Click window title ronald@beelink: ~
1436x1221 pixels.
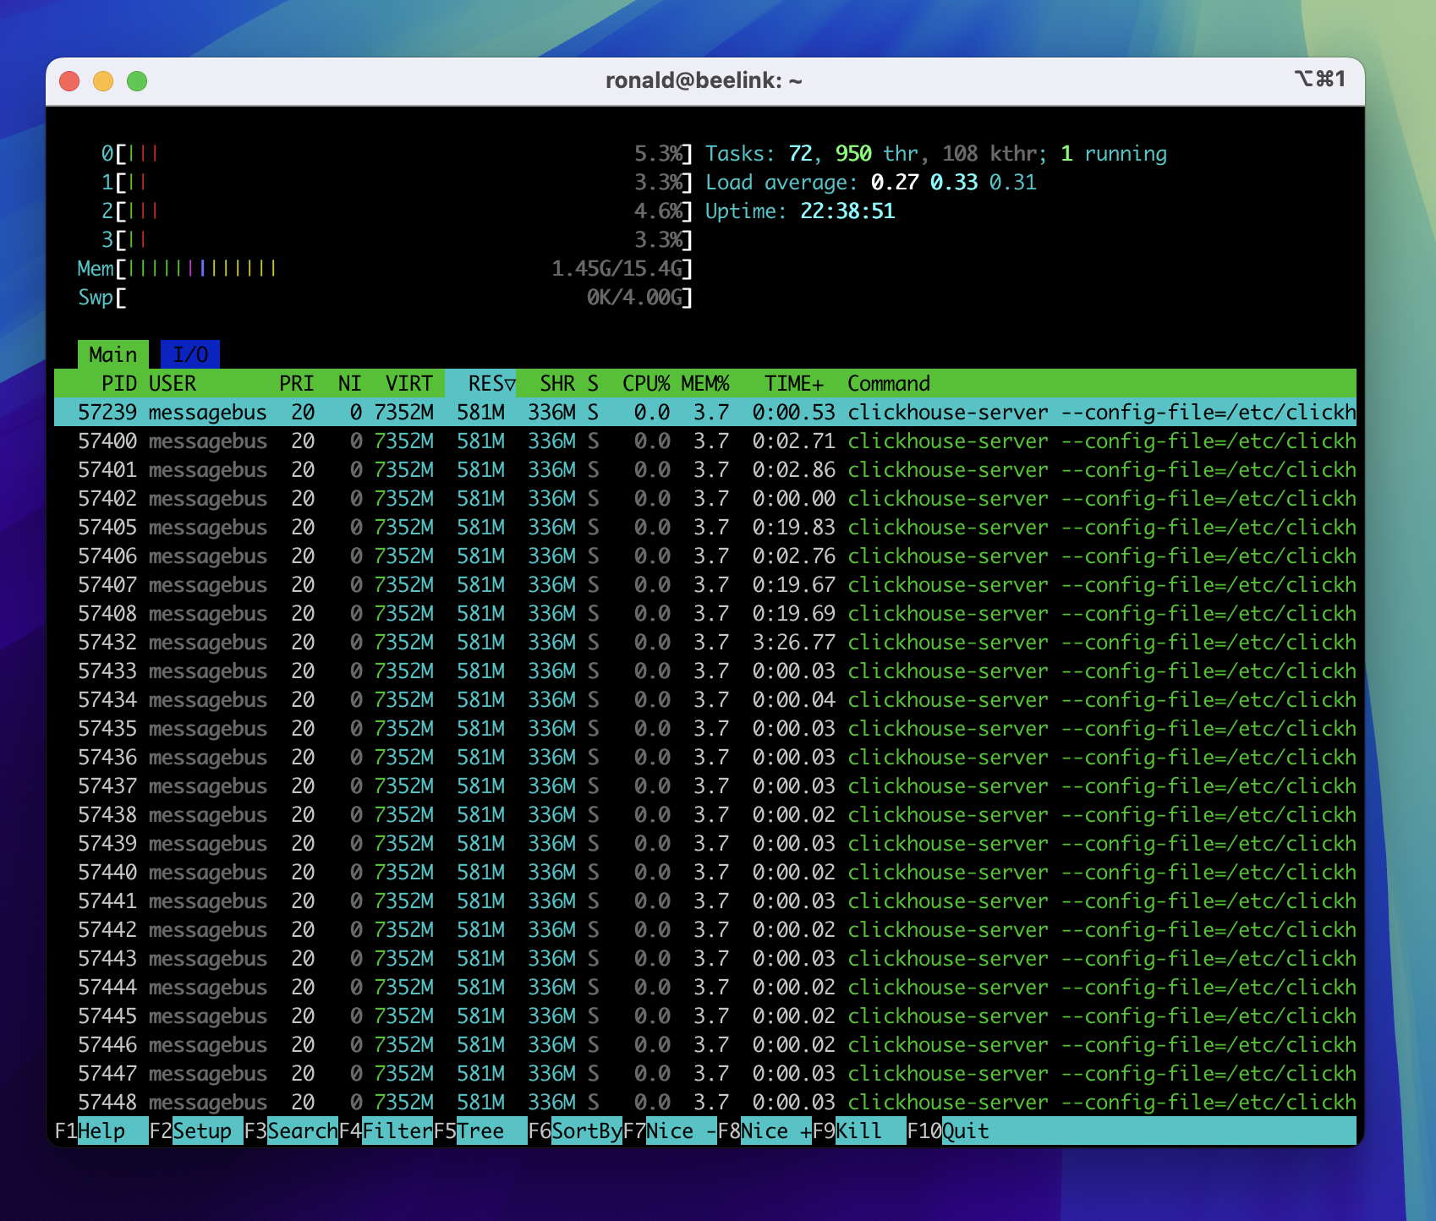(704, 80)
